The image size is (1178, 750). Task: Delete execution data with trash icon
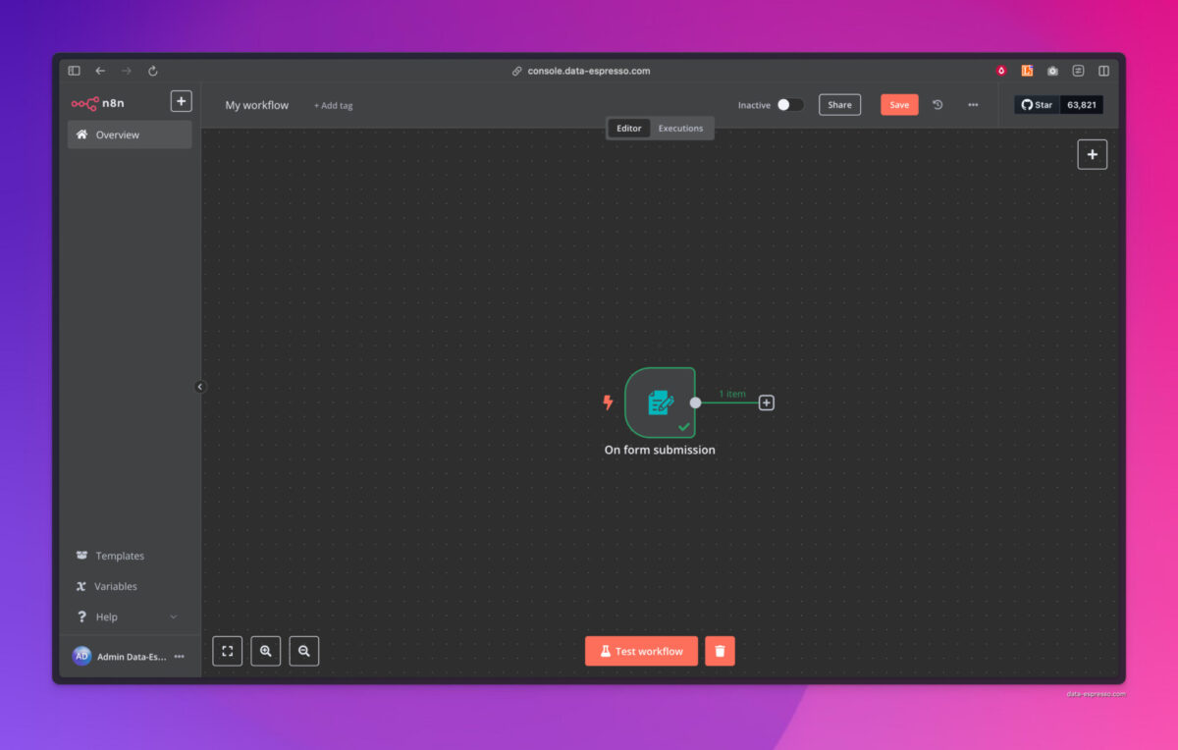(720, 651)
